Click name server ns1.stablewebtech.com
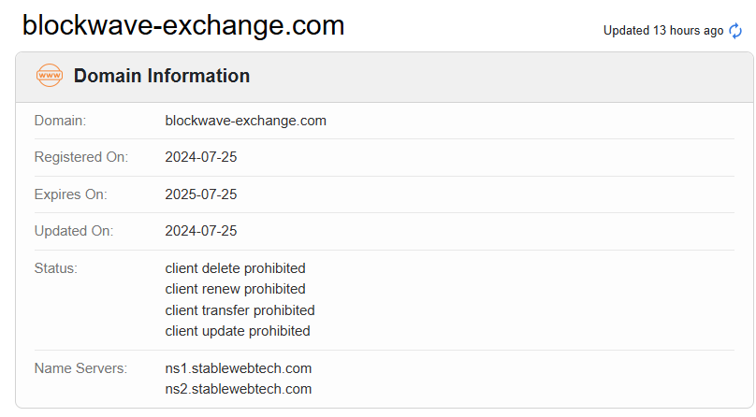 [x=239, y=368]
